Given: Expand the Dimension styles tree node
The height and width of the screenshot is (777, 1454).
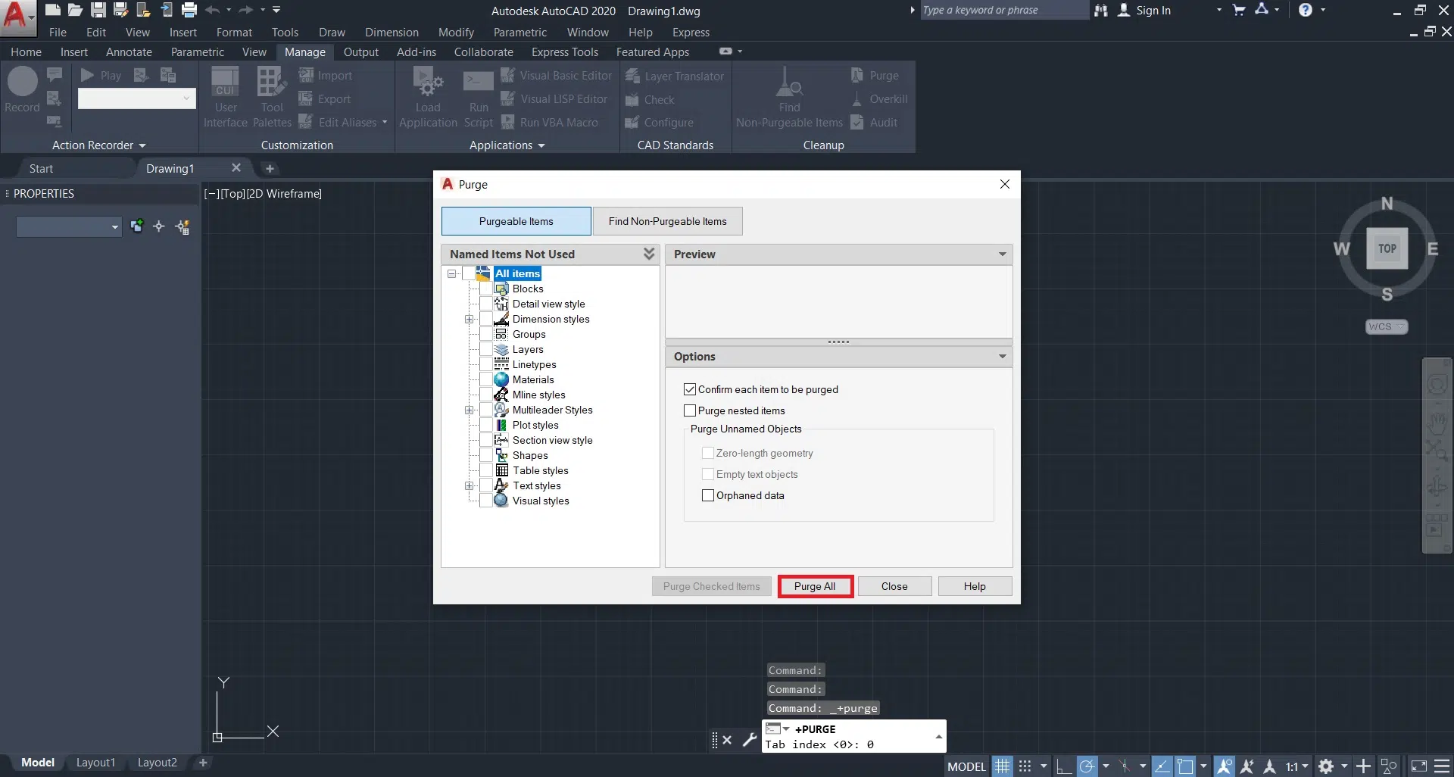Looking at the screenshot, I should click(470, 320).
